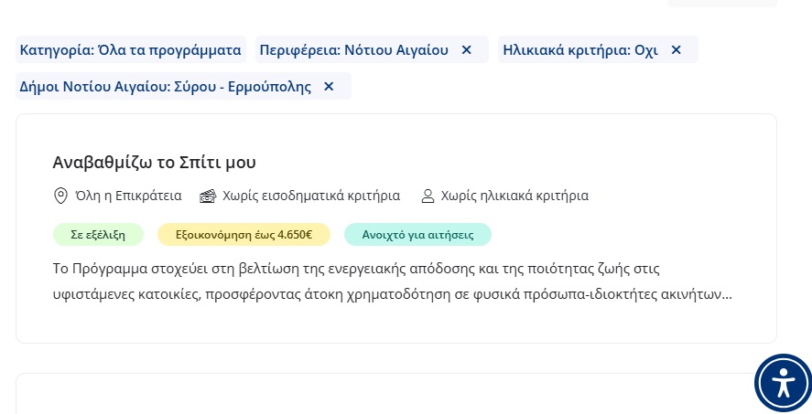
Task: Click the Περιφέρεια: Νότιου Αιγαίου chip label
Action: [353, 50]
